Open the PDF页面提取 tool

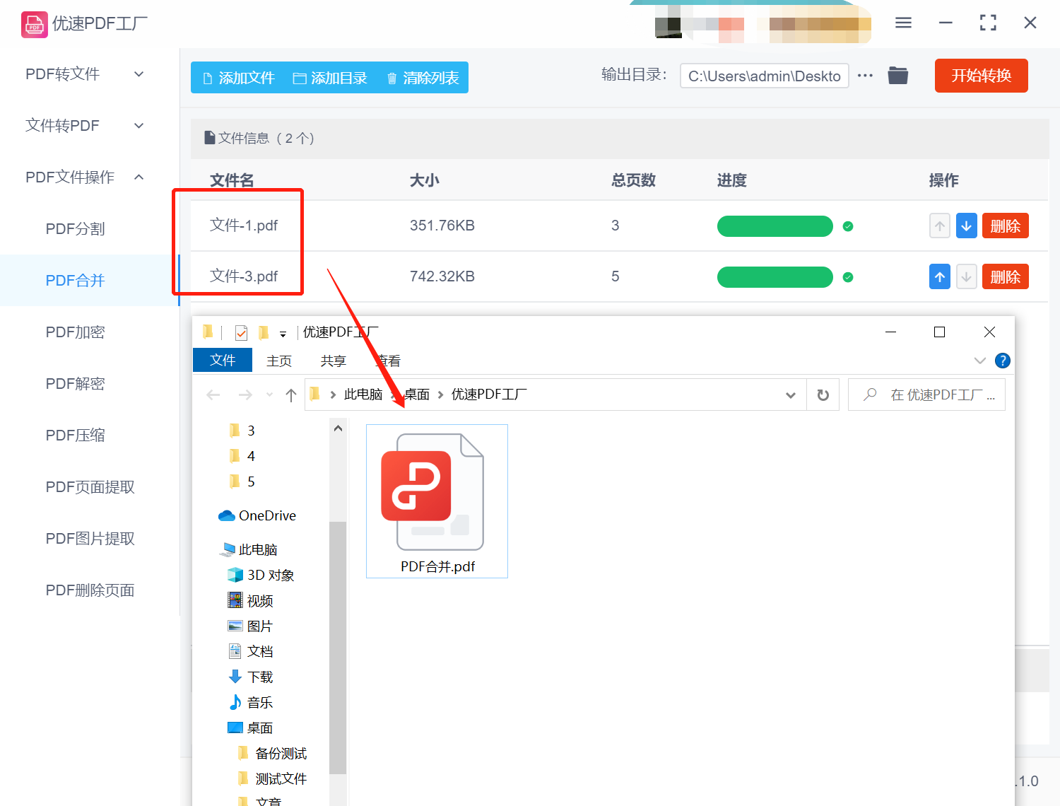pyautogui.click(x=90, y=487)
